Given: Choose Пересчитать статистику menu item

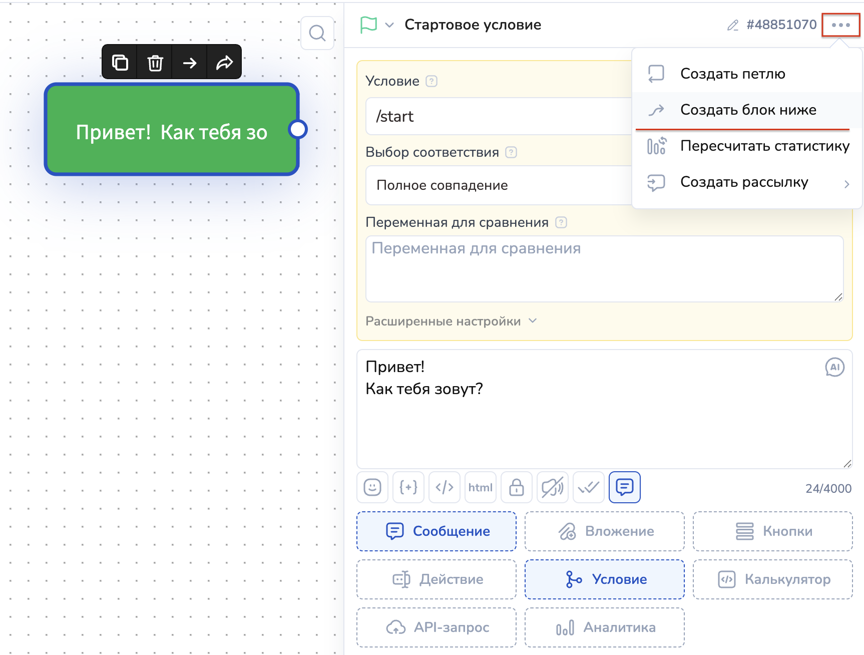Looking at the screenshot, I should pos(764,146).
